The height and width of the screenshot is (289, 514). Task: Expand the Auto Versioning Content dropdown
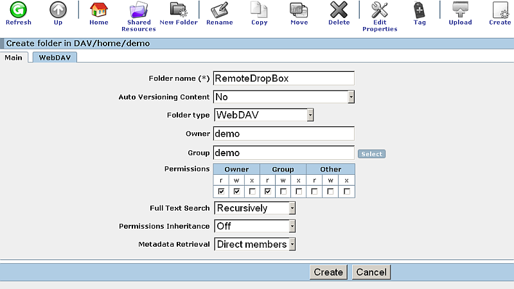[x=351, y=97]
